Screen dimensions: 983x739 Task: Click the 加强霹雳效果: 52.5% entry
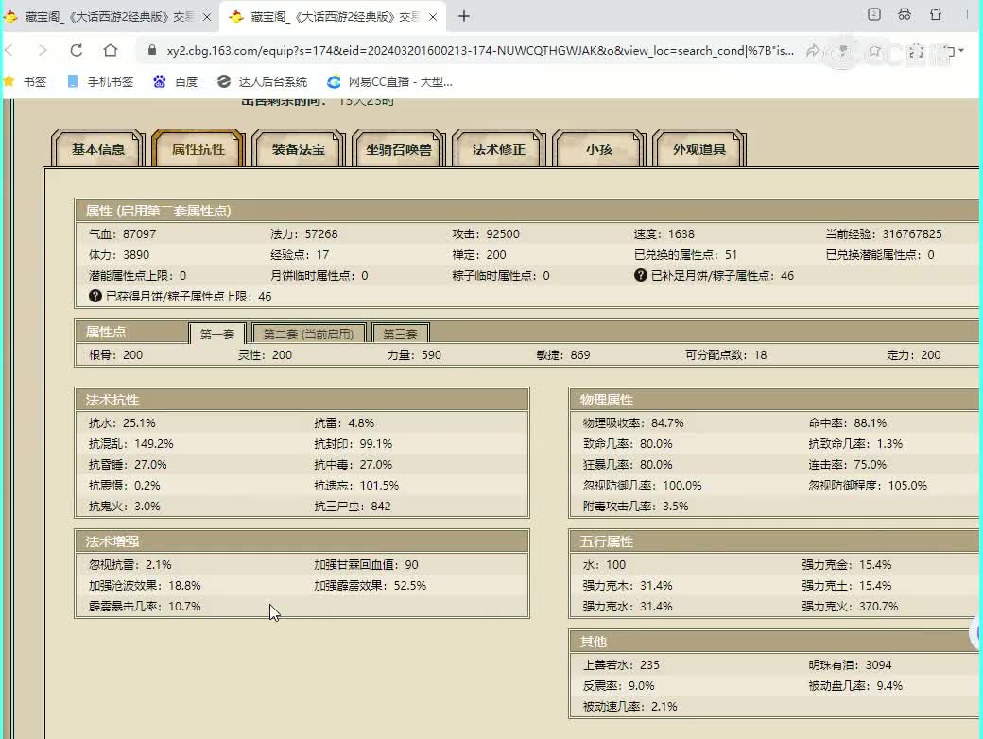370,585
